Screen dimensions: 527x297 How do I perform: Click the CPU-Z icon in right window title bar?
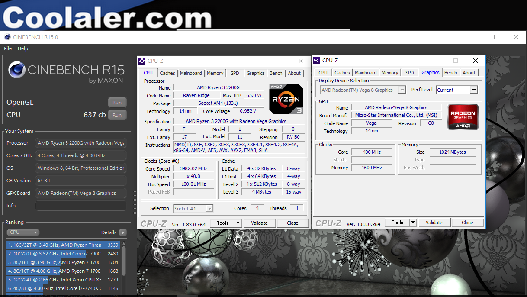[317, 61]
